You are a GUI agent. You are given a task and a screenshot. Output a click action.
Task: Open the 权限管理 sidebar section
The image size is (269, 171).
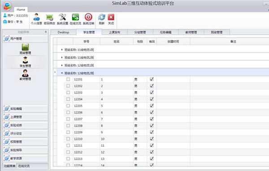(26, 142)
